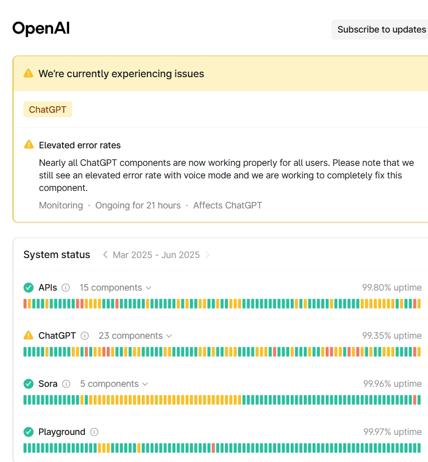
Task: Click the OpenAI logo
Action: [x=41, y=29]
